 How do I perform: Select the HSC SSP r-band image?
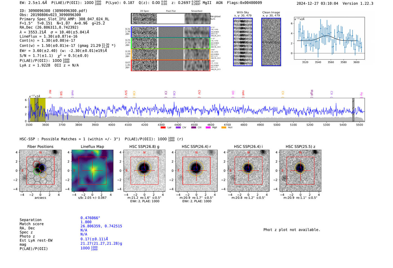coord(196,171)
